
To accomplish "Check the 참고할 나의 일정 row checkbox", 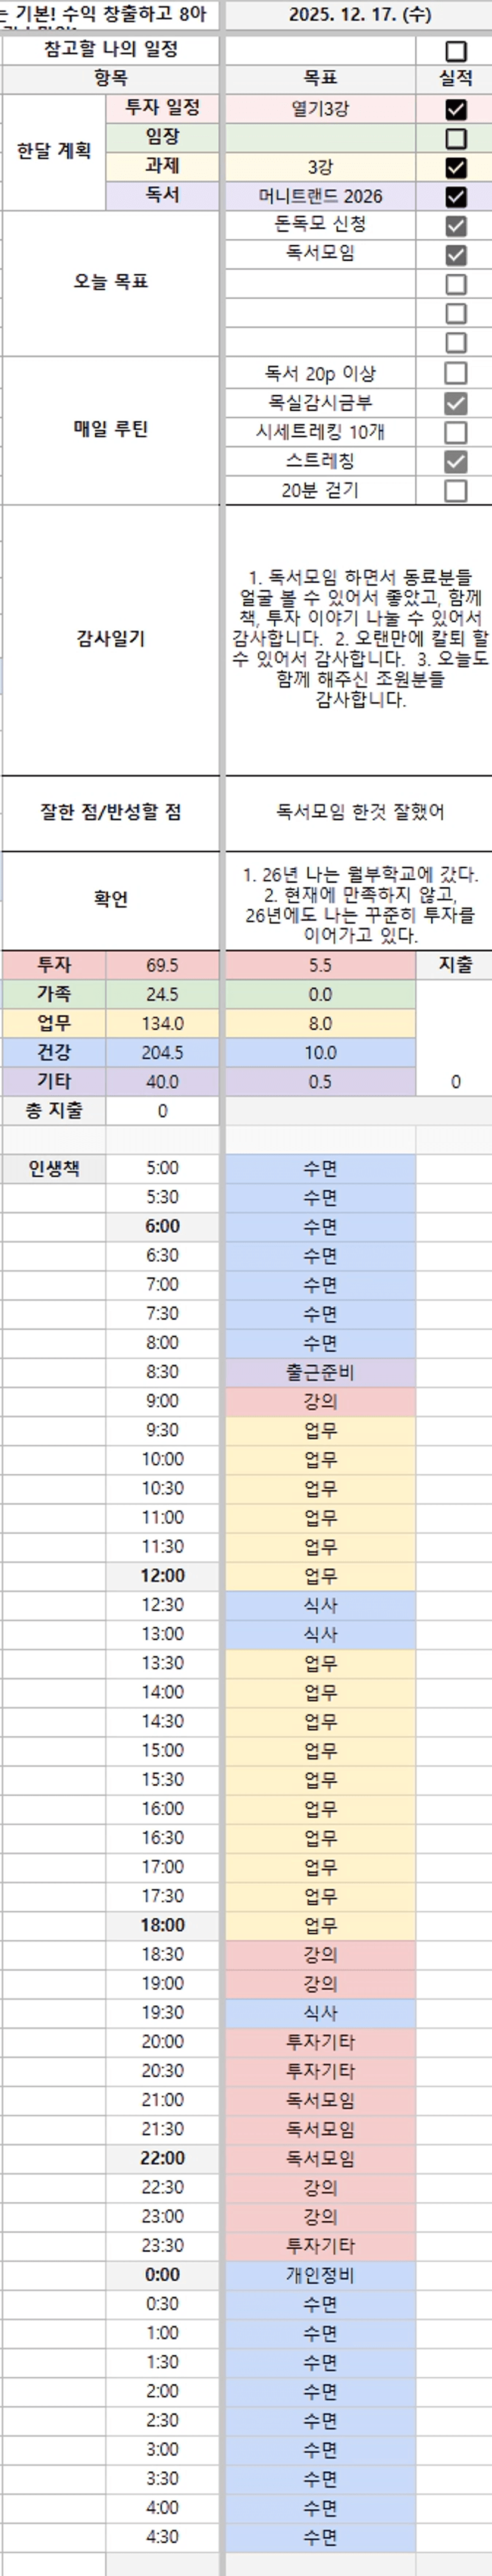I will 455,51.
